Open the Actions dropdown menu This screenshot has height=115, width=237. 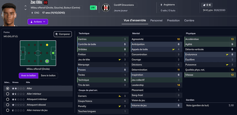coord(38,22)
